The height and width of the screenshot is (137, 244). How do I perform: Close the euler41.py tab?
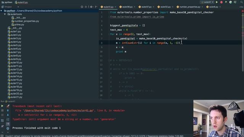tap(115, 7)
